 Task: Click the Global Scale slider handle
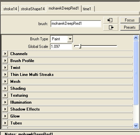pos(80,46)
